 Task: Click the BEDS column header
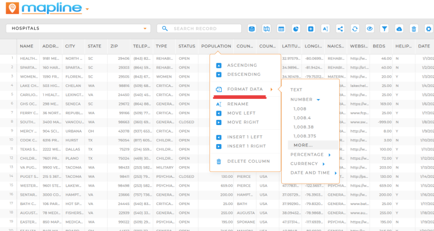point(379,46)
